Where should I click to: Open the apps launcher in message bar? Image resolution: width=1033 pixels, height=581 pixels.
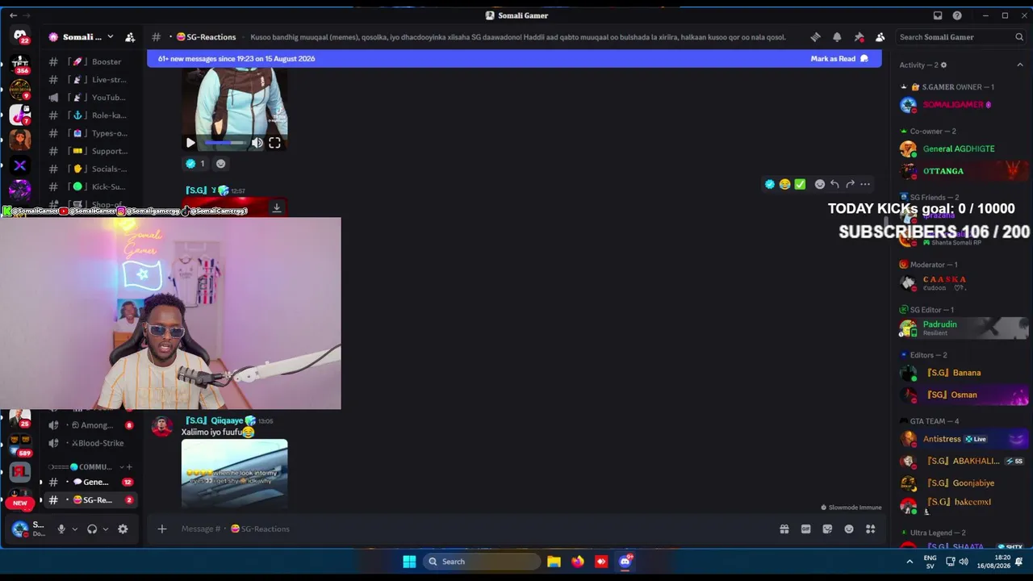[x=870, y=529]
